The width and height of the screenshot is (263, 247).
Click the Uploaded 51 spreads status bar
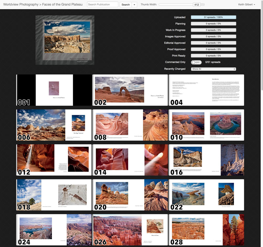click(x=213, y=17)
